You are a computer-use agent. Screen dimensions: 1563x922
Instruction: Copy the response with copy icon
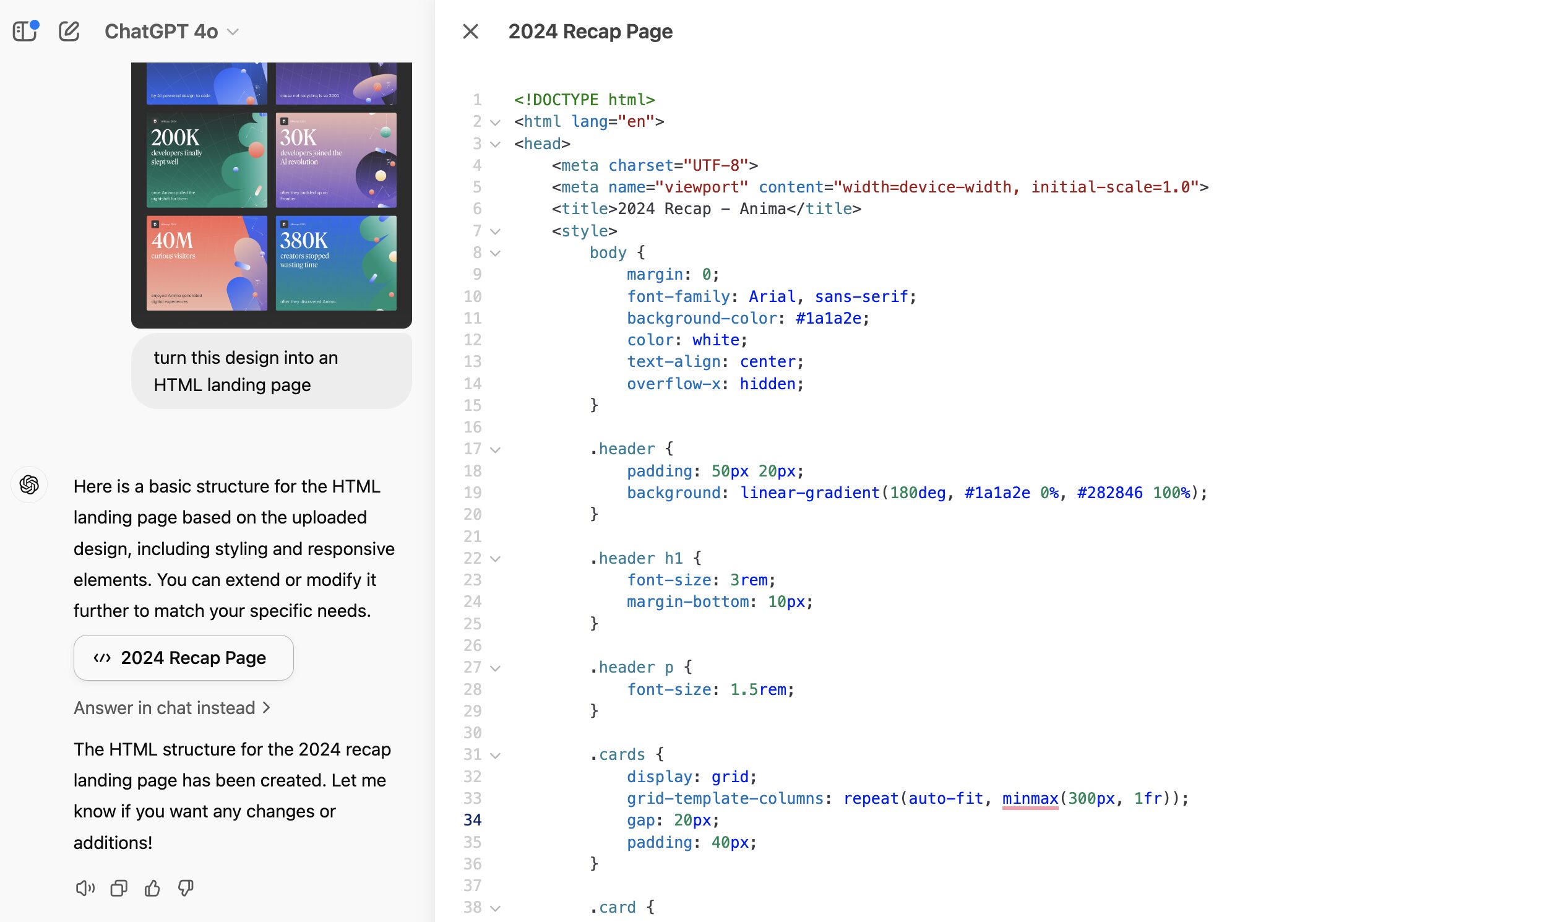[x=119, y=888]
